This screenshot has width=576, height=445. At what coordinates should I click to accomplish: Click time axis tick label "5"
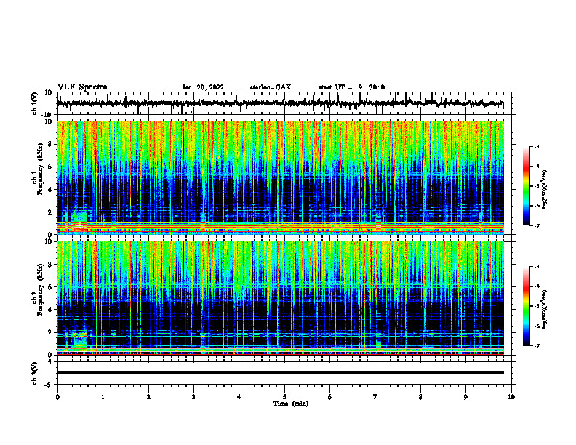(284, 397)
